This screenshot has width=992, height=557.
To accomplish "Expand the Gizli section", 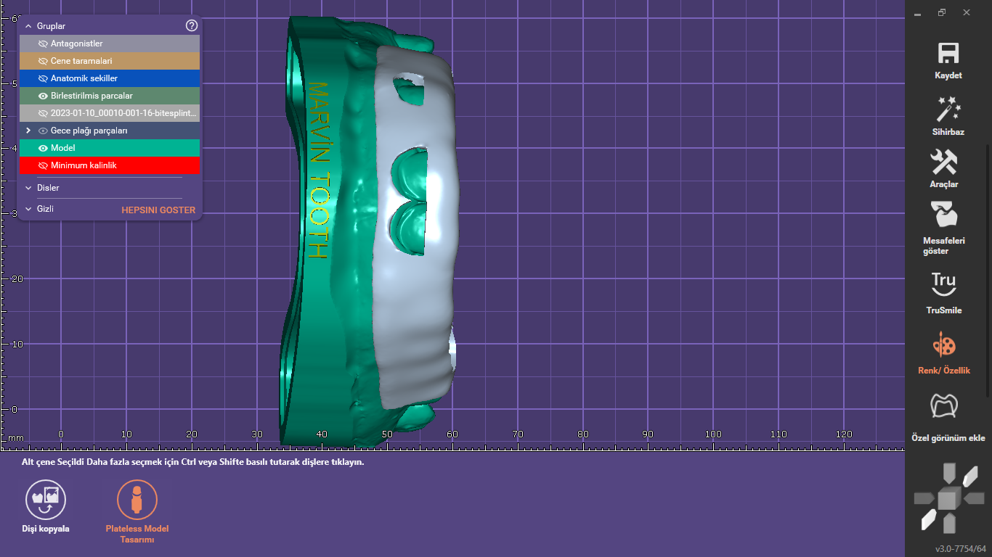I will pyautogui.click(x=28, y=209).
